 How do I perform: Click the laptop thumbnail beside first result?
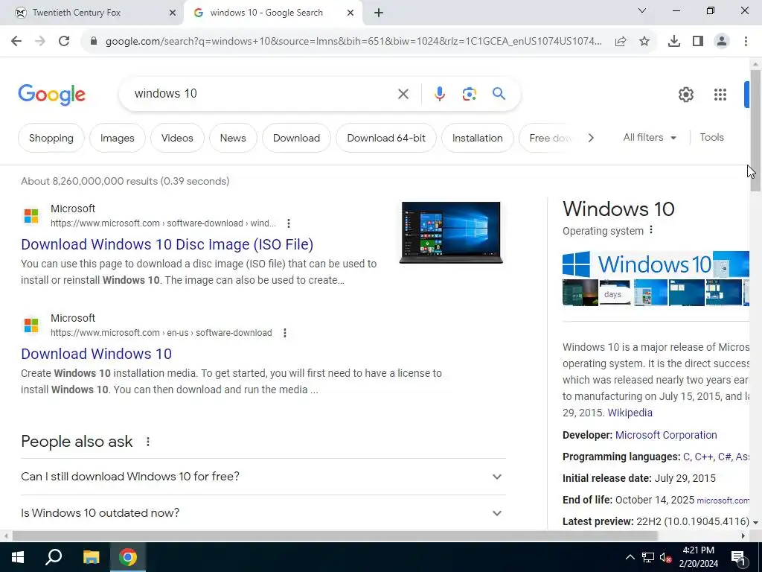[x=451, y=232]
